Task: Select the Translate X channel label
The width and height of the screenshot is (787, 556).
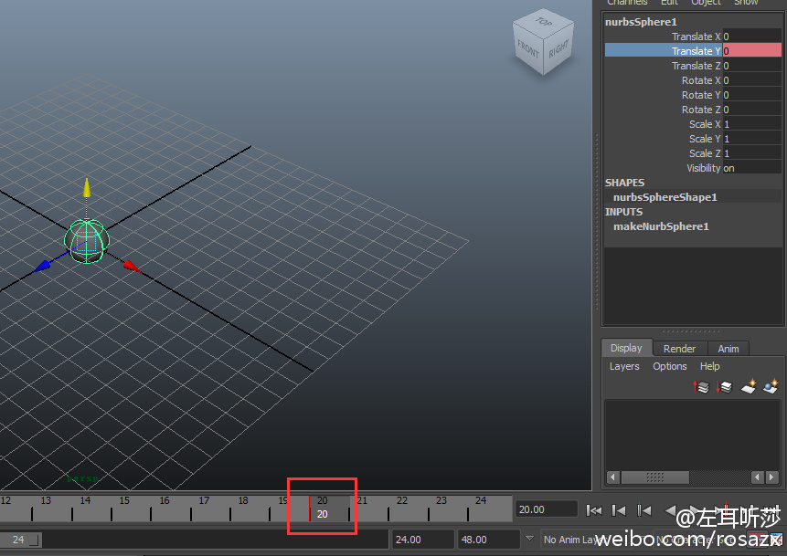Action: 697,37
